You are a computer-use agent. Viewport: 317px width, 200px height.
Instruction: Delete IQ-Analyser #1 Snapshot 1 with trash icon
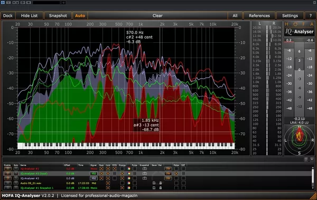pos(161,188)
